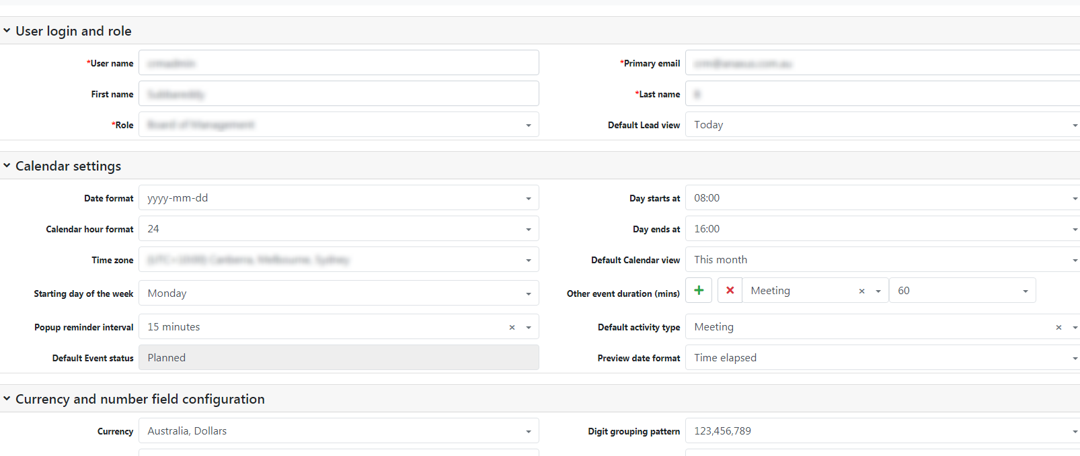1080x456 pixels.
Task: Click the Other event duration (mins) label
Action: [623, 293]
